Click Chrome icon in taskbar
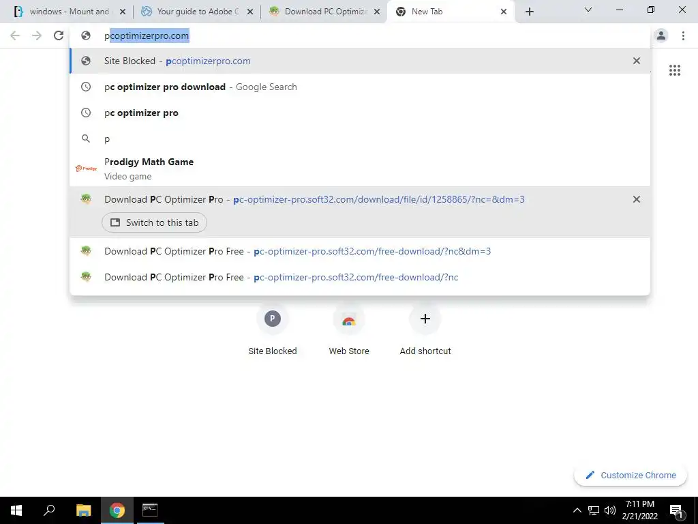The image size is (698, 524). tap(117, 510)
